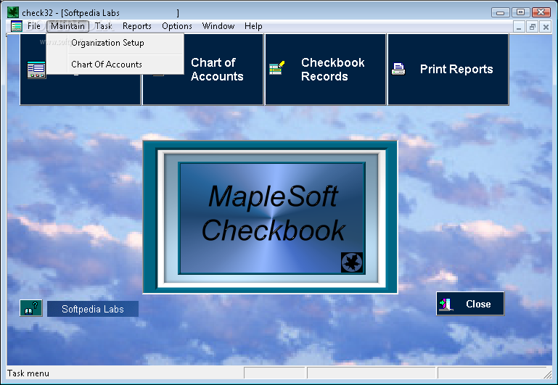Open the File menu

(x=34, y=26)
